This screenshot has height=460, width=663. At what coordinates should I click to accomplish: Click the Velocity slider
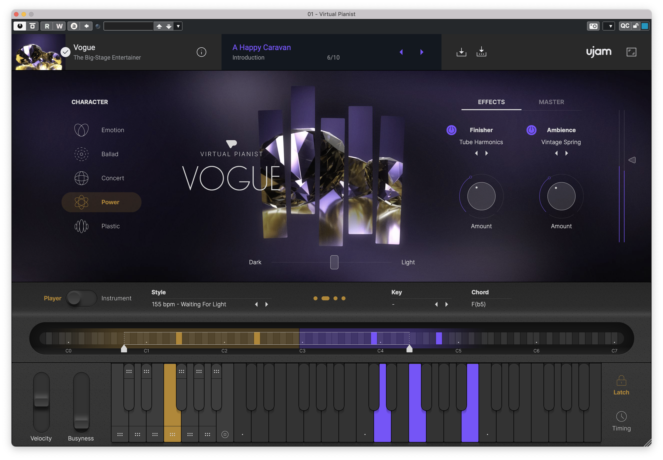(x=41, y=402)
